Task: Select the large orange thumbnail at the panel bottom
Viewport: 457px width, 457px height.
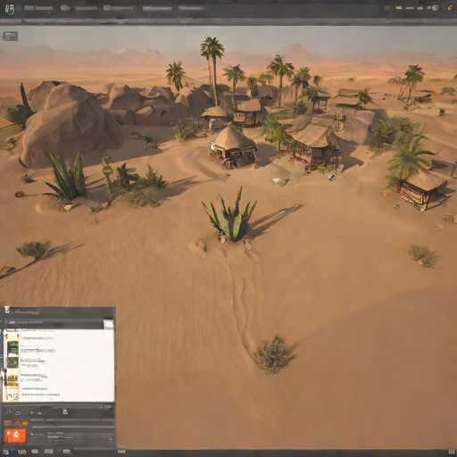Action: (15, 436)
